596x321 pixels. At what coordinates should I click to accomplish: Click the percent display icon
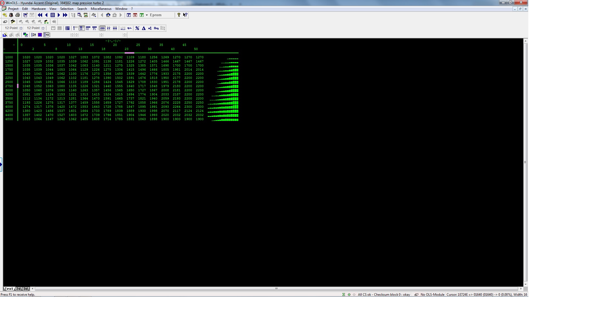pos(137,28)
